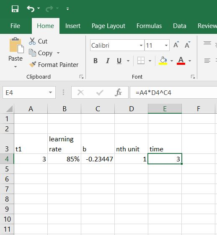Toggle Bold formatting
This screenshot has height=235, width=217.
(96, 61)
